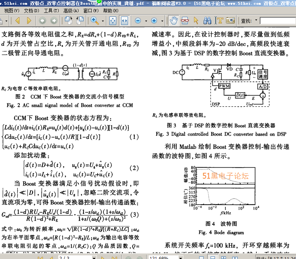This screenshot has width=296, height=259.
Task: Click the PWM block in Fig. 3
Action: pos(224,86)
